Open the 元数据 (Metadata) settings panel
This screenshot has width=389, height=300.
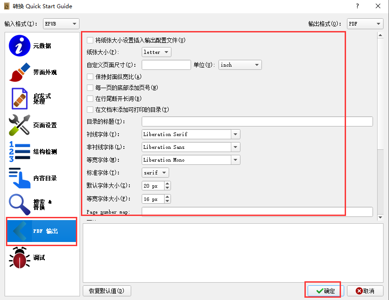41,45
